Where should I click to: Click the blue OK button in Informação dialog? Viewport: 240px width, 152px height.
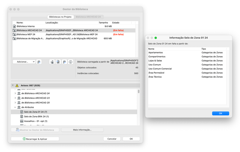pos(221,113)
